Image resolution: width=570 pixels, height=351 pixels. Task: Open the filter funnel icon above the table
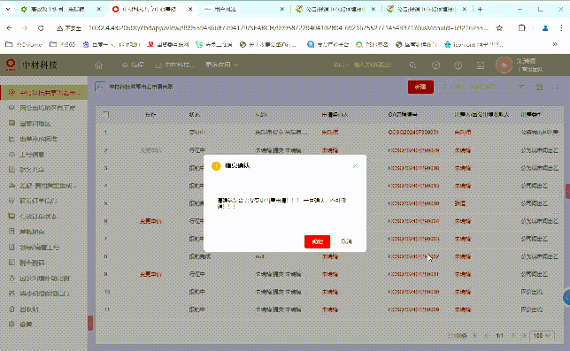pyautogui.click(x=521, y=87)
